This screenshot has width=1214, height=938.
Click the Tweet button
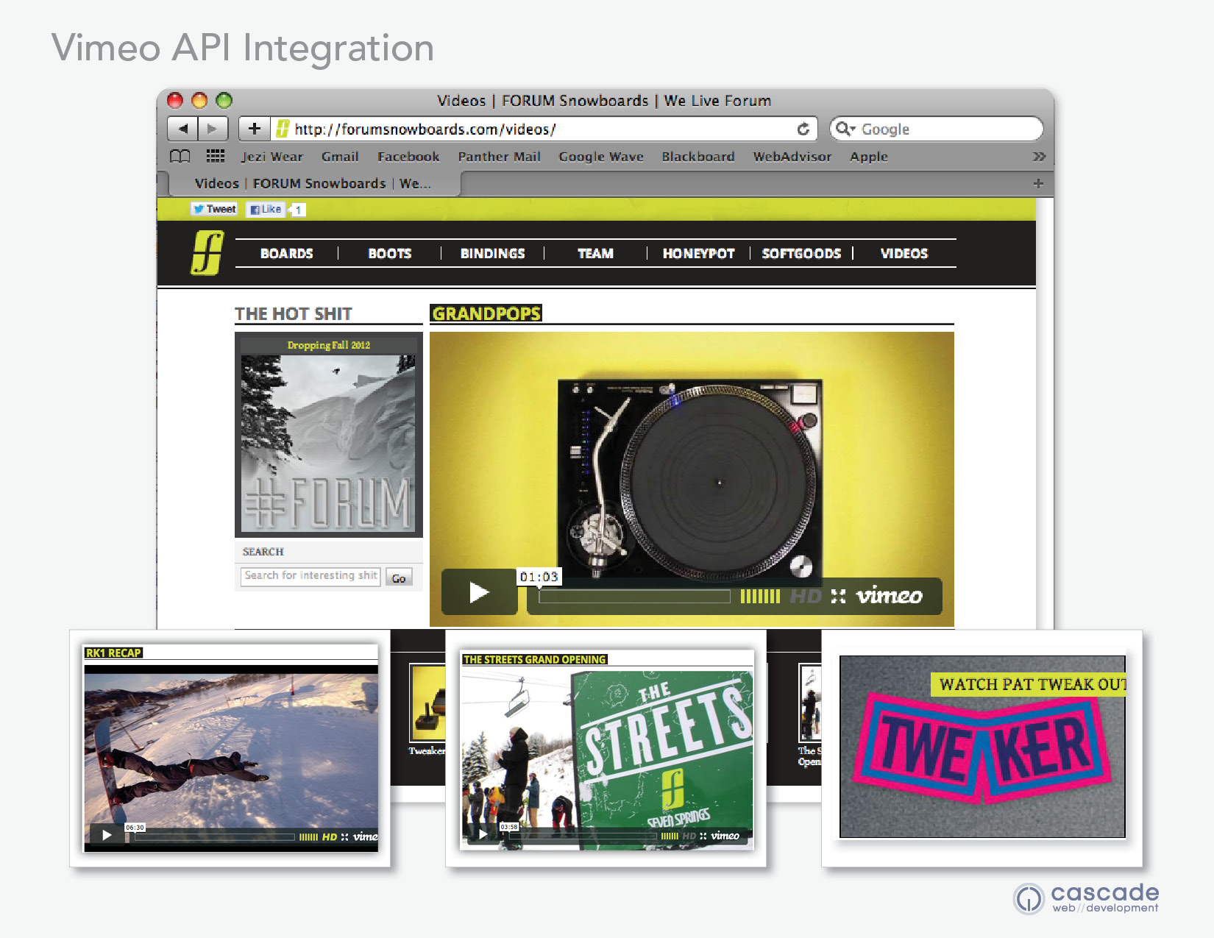[x=214, y=209]
